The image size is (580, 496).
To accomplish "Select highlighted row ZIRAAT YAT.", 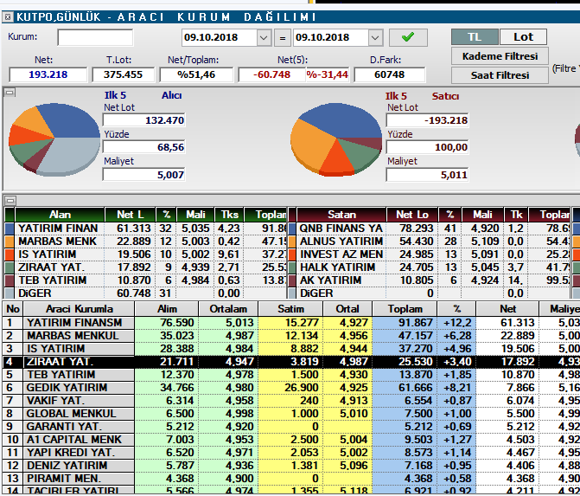I will click(x=290, y=362).
